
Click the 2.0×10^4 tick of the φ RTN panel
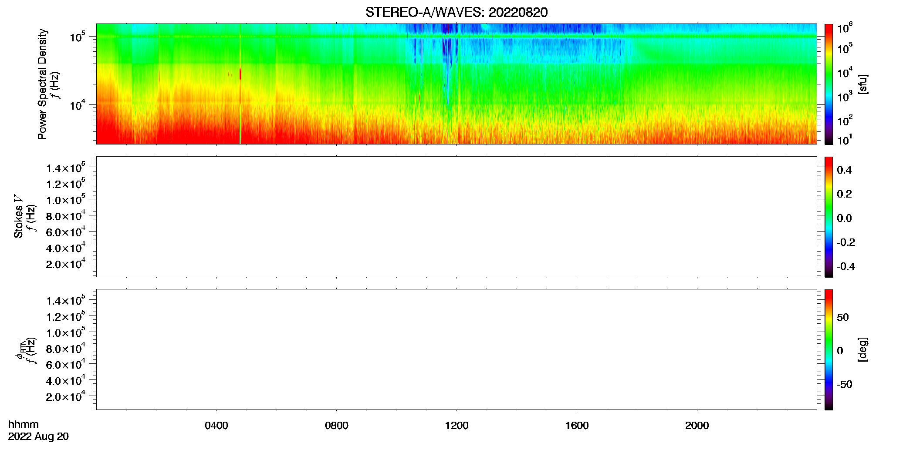[x=65, y=396]
